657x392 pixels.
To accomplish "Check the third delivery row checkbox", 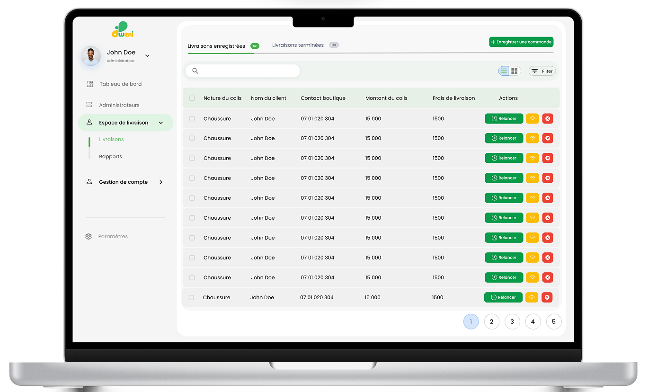I will [192, 158].
